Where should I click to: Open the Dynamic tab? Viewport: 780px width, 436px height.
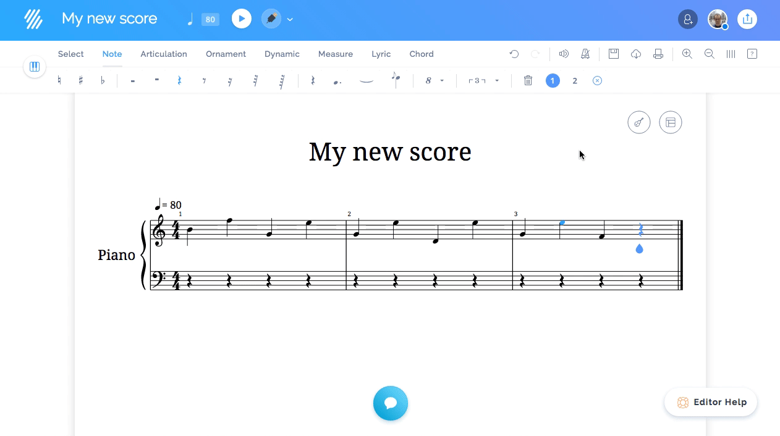(x=282, y=54)
